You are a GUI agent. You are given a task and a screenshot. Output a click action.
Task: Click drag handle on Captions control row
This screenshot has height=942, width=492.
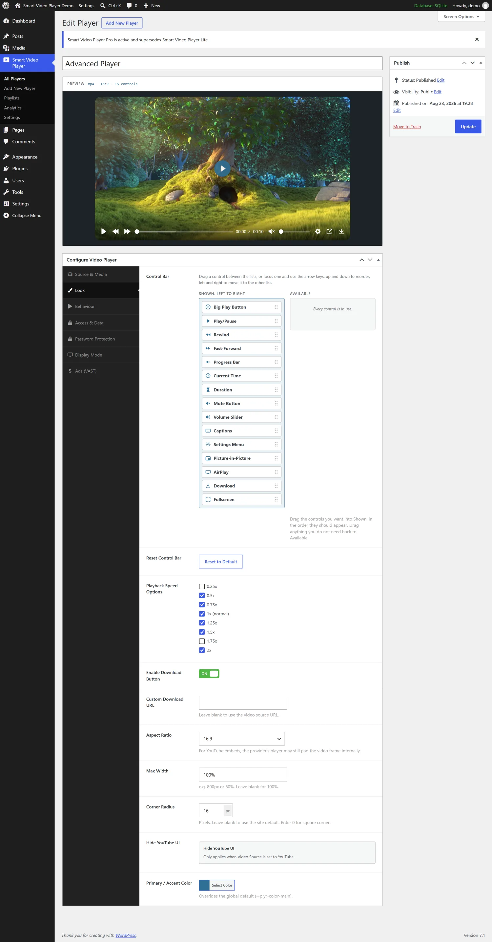tap(276, 431)
